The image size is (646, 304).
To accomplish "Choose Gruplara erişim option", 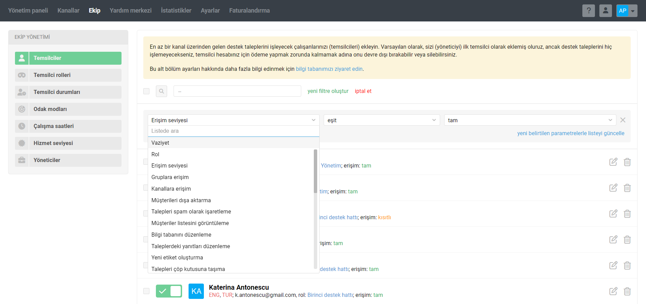I will click(231, 177).
